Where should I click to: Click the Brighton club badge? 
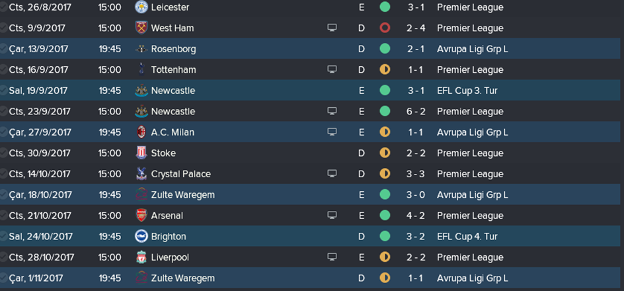(x=141, y=236)
